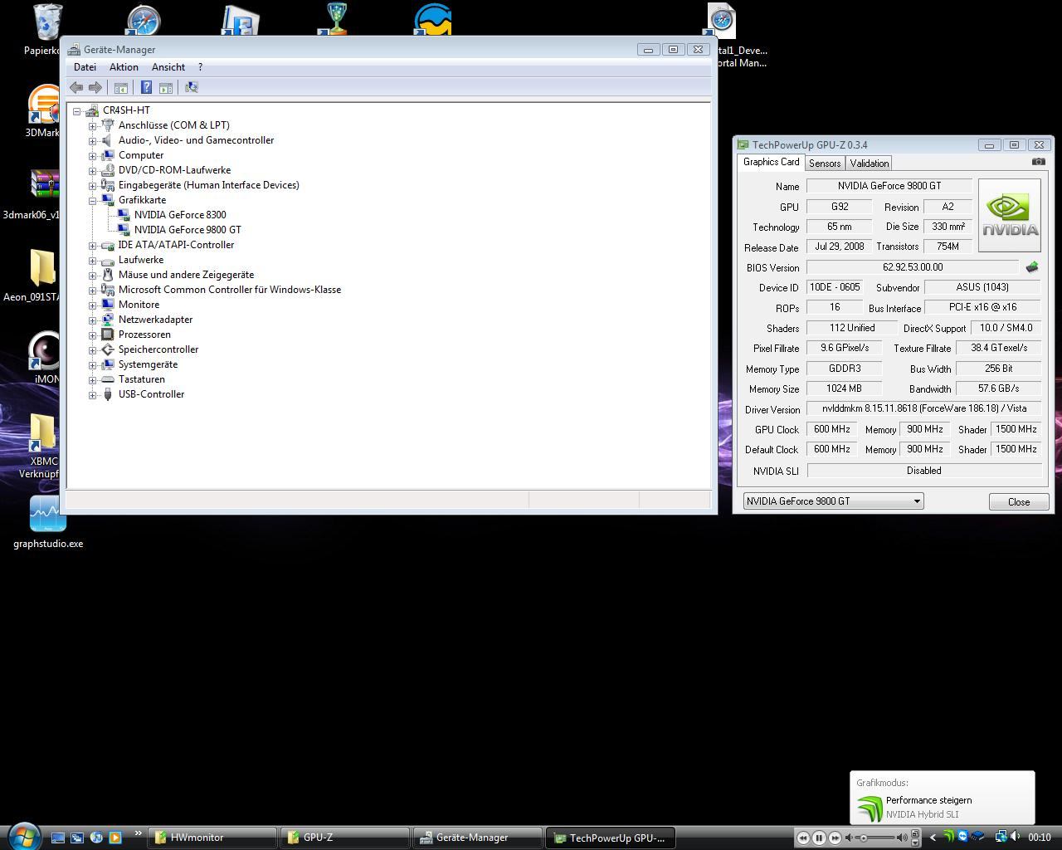Show hidden tray icons arrow
Screen dimensions: 1062x850
click(x=933, y=838)
